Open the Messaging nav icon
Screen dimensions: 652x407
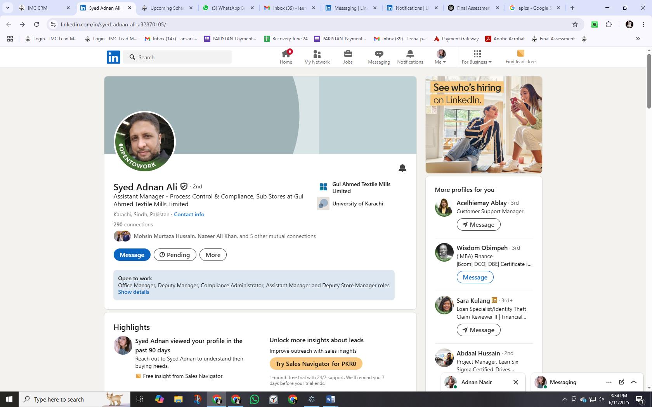tap(379, 57)
